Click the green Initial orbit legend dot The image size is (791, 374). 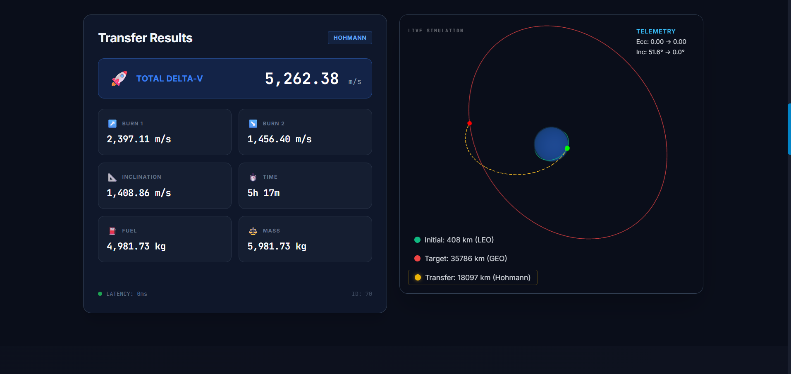(417, 240)
